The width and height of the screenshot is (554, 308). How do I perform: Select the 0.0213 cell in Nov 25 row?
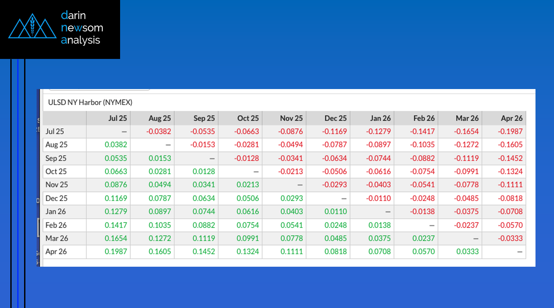click(248, 185)
